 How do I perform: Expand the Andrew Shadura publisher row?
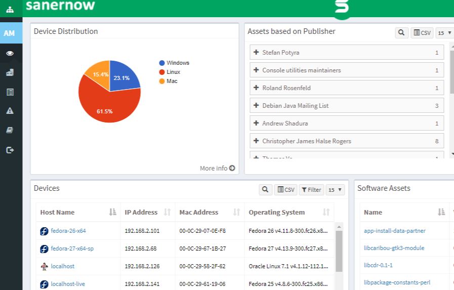tap(347, 123)
